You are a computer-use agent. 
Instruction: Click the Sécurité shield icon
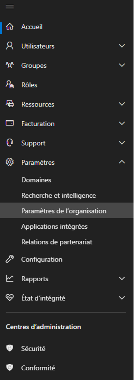point(10,348)
